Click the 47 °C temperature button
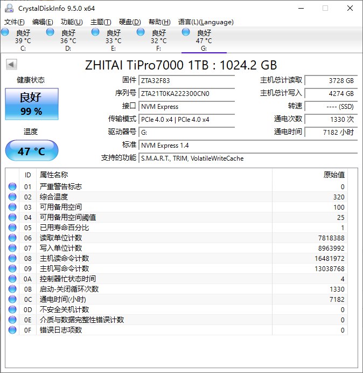363x373 pixels. pos(32,150)
